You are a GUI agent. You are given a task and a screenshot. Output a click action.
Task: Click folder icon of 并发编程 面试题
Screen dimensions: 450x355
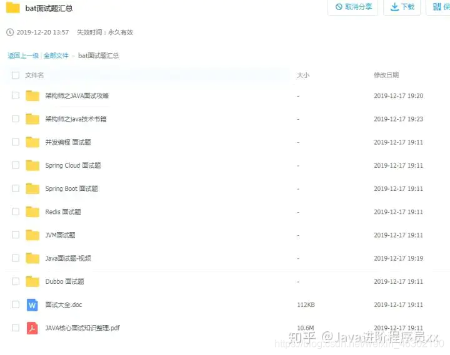[x=32, y=142]
